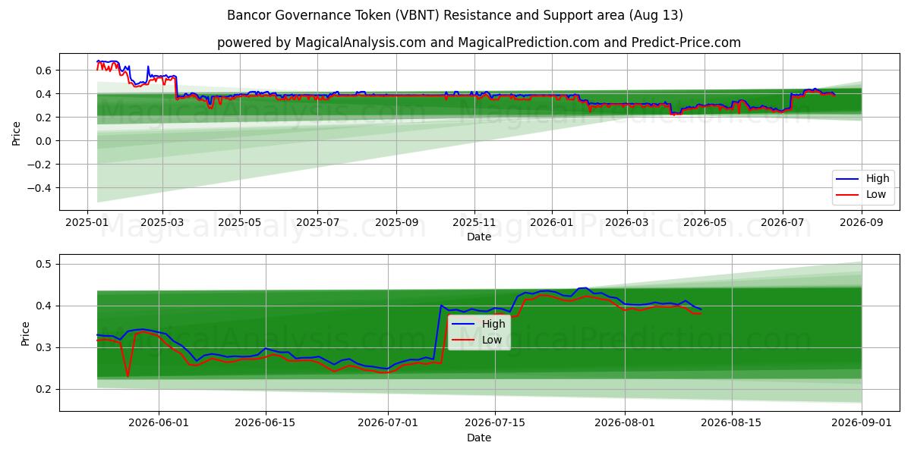Click the 'Price' y-axis label of top chart
This screenshot has width=911, height=455.
click(x=17, y=133)
